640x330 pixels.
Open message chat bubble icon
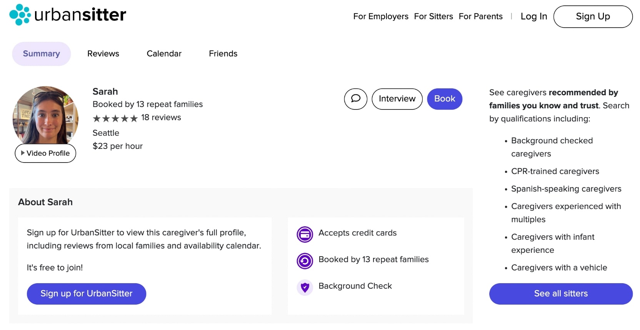356,99
